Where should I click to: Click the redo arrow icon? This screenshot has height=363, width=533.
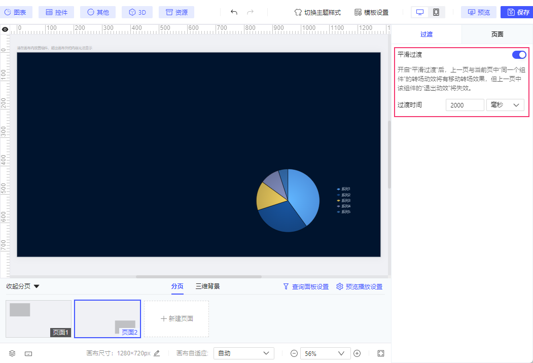click(x=250, y=12)
